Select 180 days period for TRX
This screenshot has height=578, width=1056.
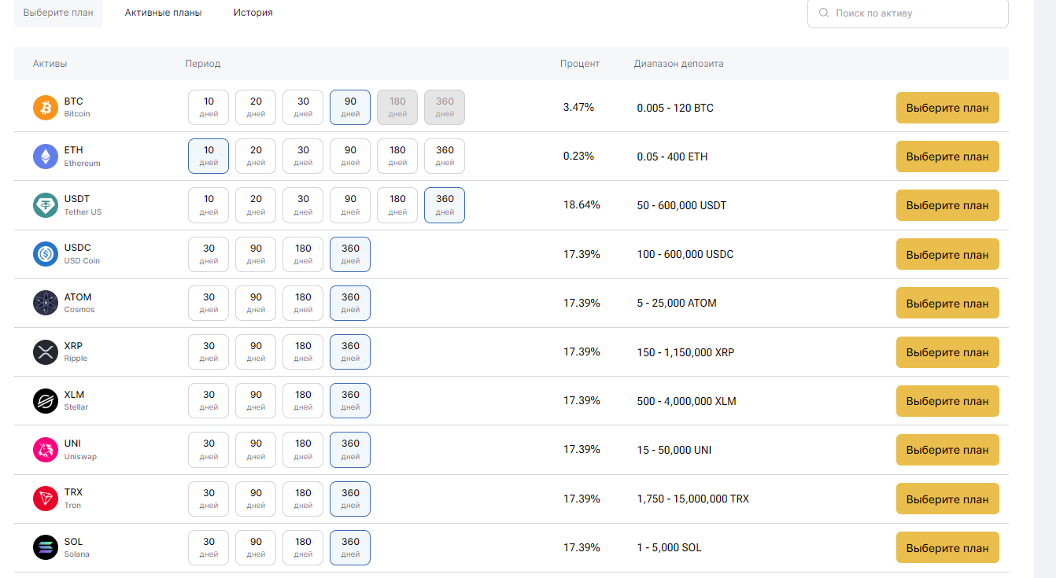(x=303, y=499)
